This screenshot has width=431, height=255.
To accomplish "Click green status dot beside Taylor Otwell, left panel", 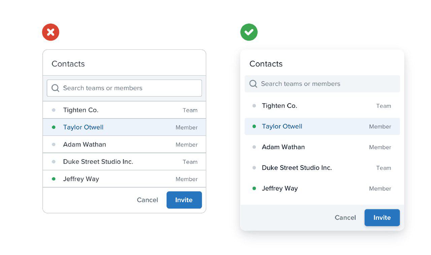I will pyautogui.click(x=54, y=127).
